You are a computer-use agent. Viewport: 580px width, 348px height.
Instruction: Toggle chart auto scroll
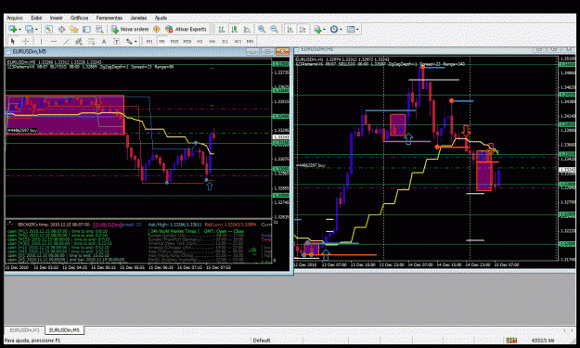290,29
